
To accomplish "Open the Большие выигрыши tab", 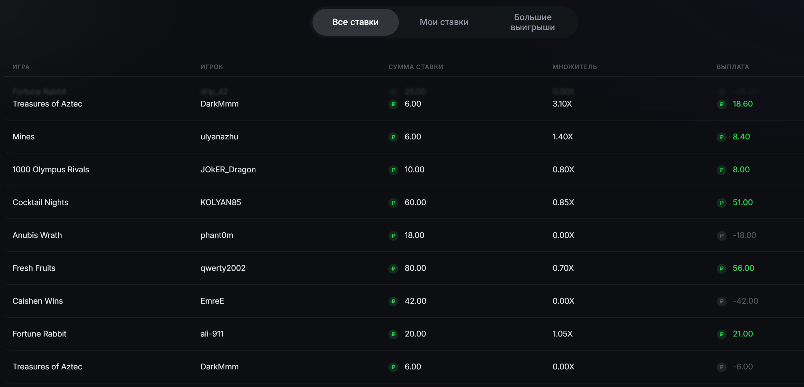I will tap(532, 22).
